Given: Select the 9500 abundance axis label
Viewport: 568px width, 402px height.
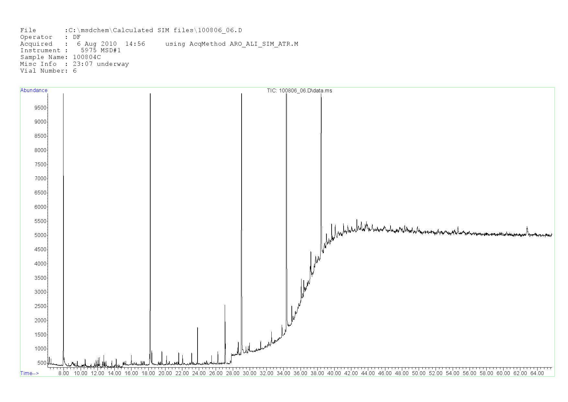Looking at the screenshot, I should 40,108.
